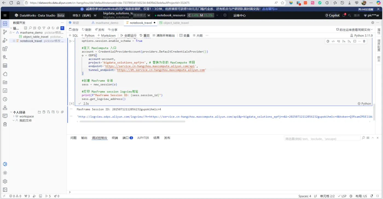Click the search icon beside the console filter box

(364, 138)
